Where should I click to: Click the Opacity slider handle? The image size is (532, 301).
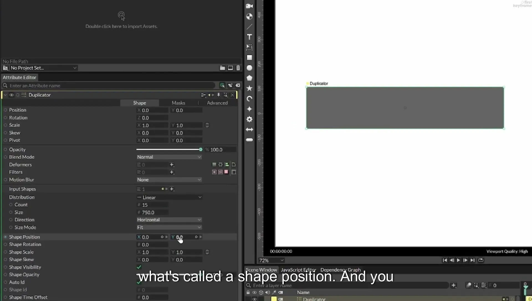tap(201, 149)
